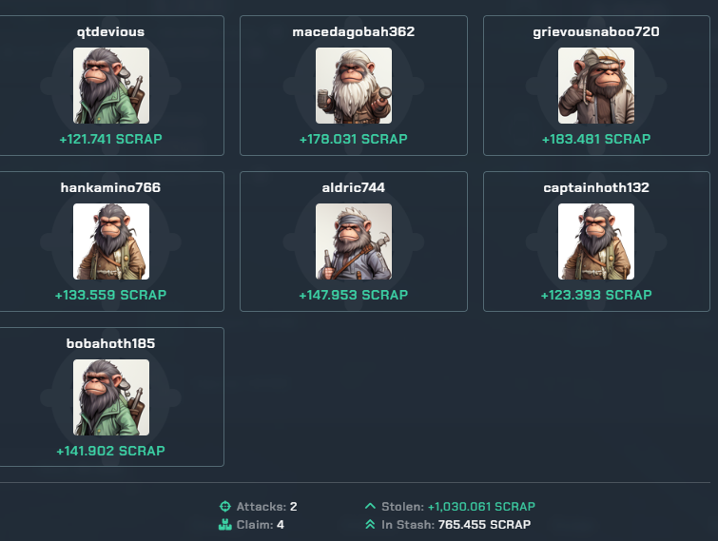Select username macedagobah362
This screenshot has width=718, height=541.
point(354,31)
